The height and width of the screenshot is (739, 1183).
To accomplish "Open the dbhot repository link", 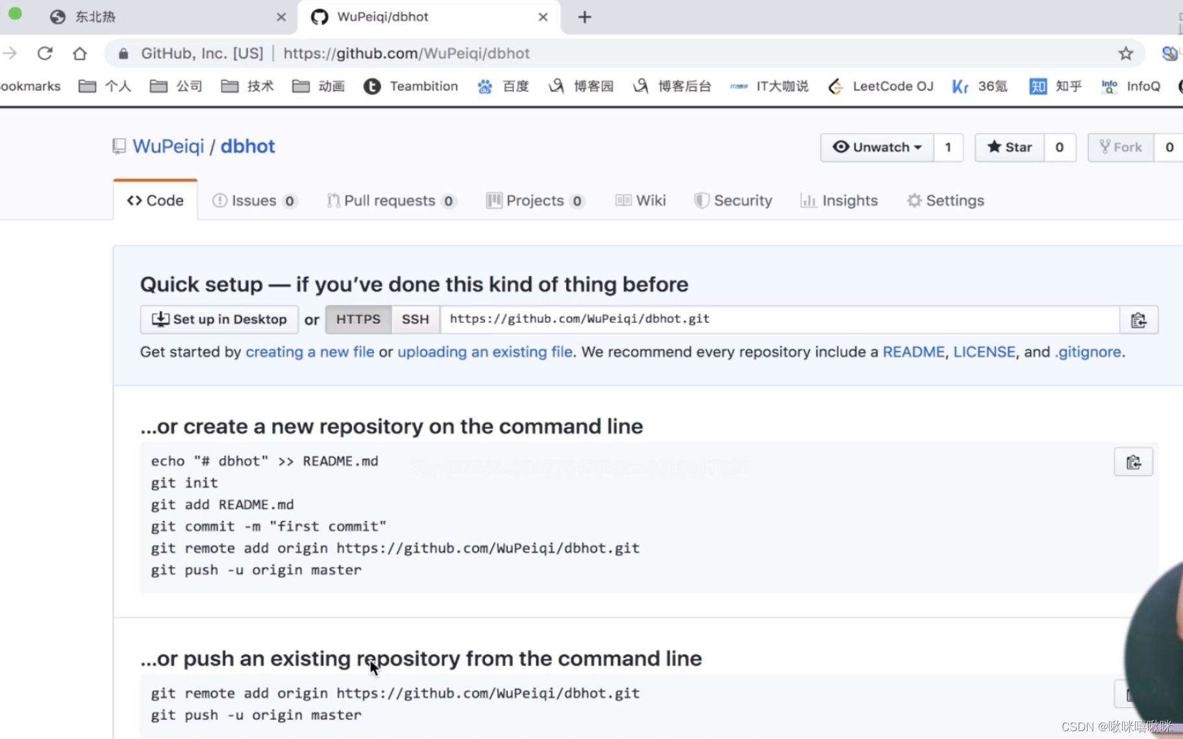I will (247, 146).
